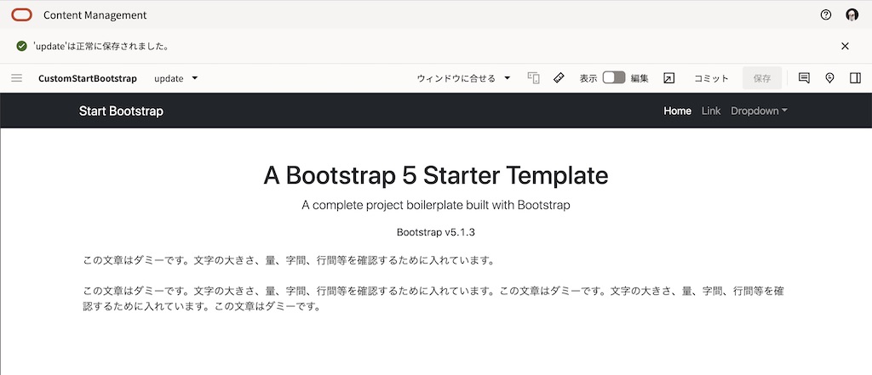Toggle the 表示/編集 mode switch
This screenshot has height=375, width=872.
tap(614, 78)
